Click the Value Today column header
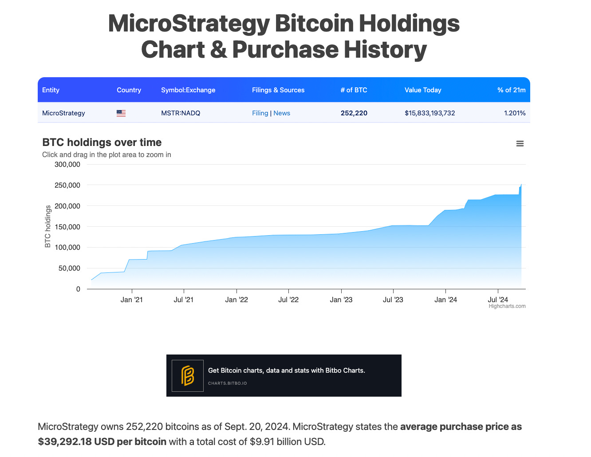591x457 pixels. coord(423,90)
